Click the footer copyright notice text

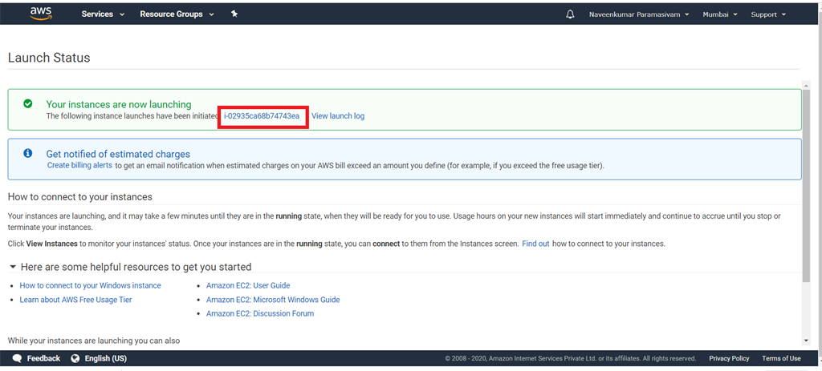(571, 358)
